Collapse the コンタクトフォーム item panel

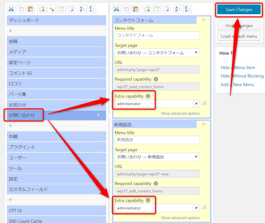(x=203, y=20)
